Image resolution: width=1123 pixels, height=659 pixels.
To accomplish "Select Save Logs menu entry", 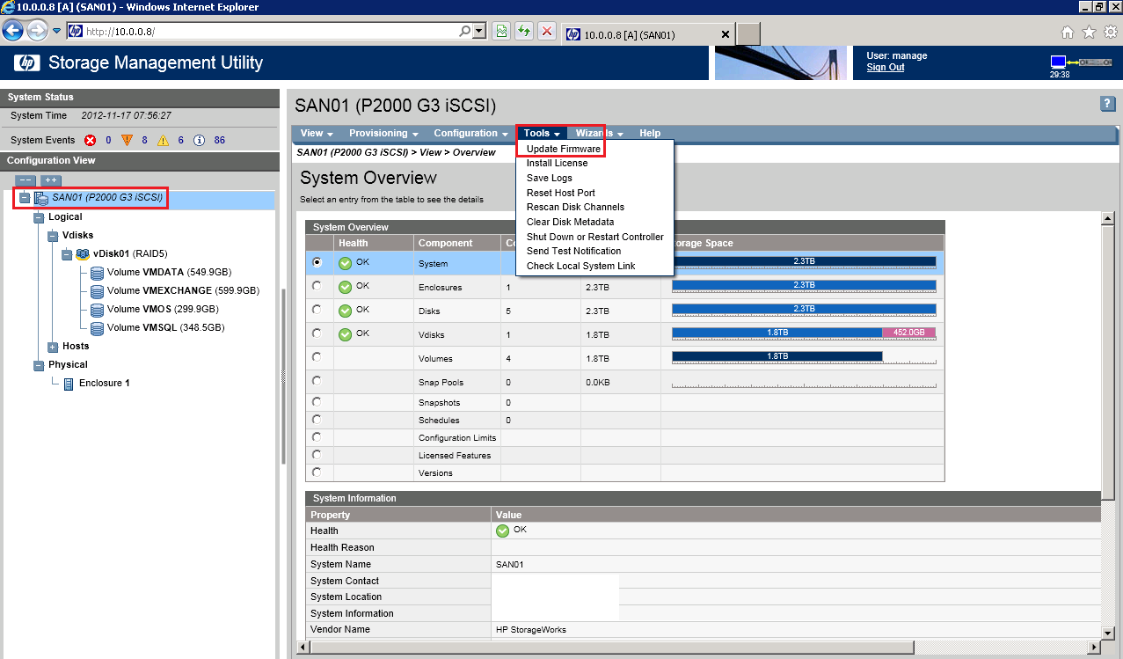I will (549, 178).
